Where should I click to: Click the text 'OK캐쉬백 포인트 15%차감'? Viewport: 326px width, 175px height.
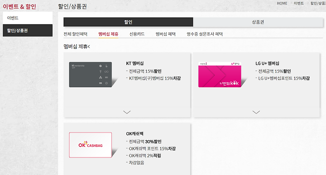coord(152,149)
